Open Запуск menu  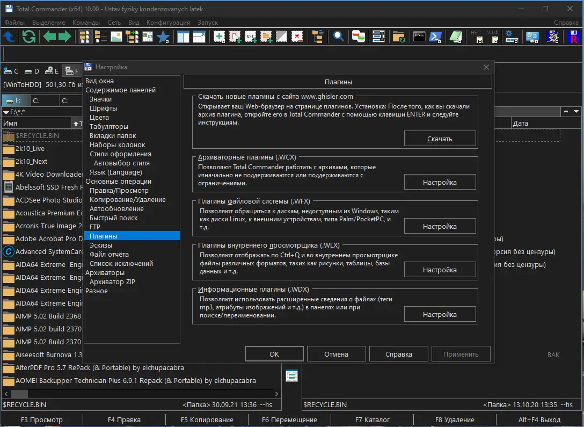[x=207, y=23]
